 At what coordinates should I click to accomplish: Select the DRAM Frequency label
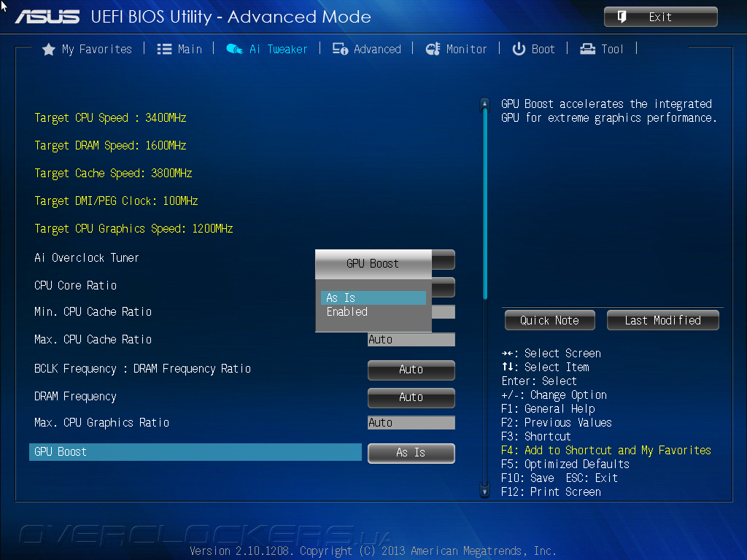[75, 397]
